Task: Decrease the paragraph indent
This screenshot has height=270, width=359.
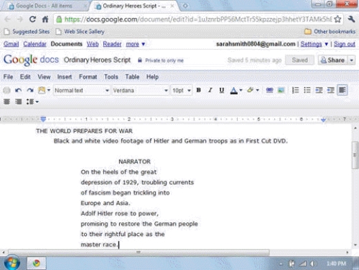Action: tap(319, 90)
